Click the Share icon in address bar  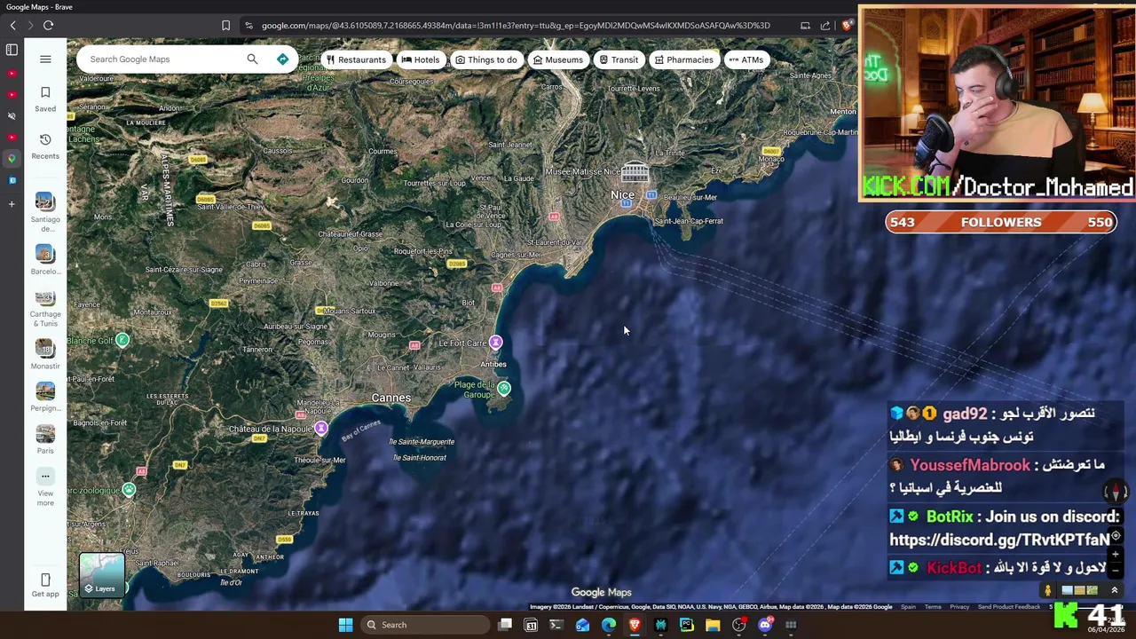pos(825,26)
